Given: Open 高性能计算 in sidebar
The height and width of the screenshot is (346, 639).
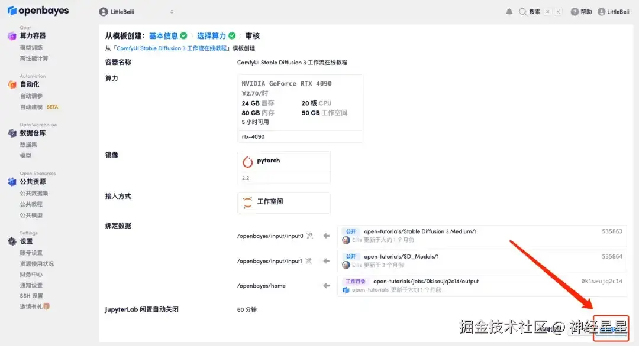Looking at the screenshot, I should click(34, 58).
